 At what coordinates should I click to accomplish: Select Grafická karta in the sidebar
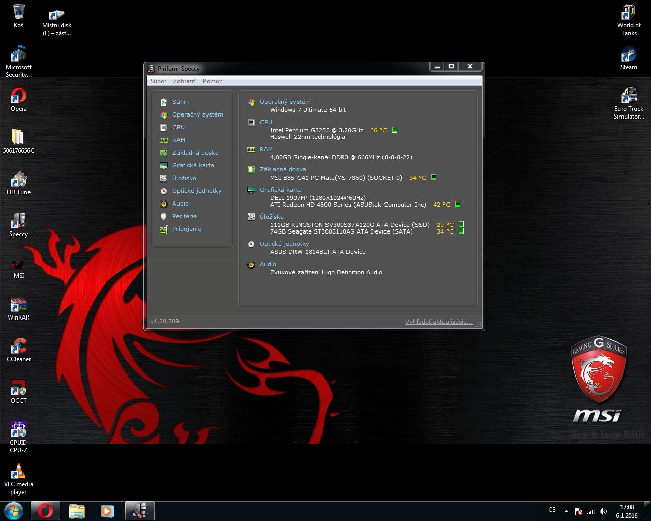[x=193, y=165]
